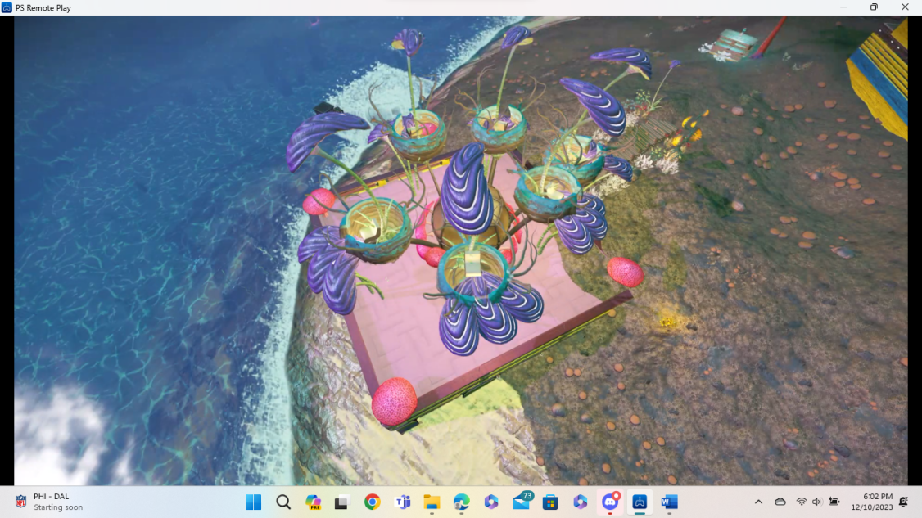The width and height of the screenshot is (922, 518).
Task: Open Copilot preview from the taskbar
Action: [314, 502]
